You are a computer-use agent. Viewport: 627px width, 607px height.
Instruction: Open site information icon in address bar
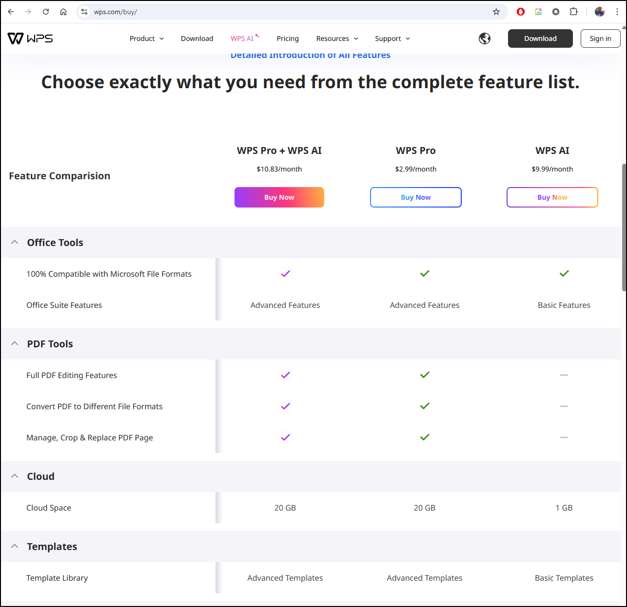point(84,12)
